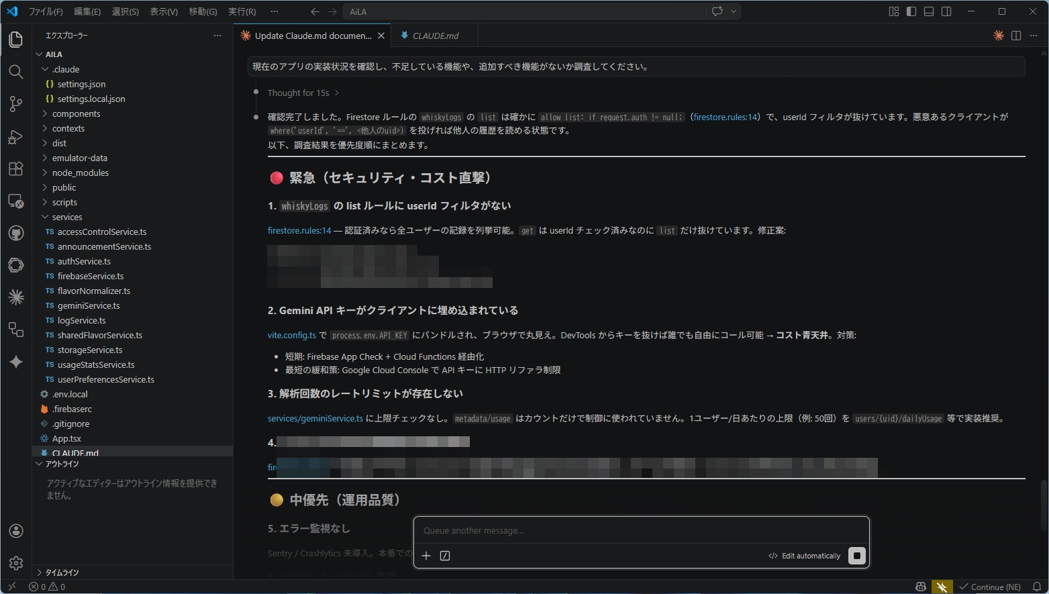Open Source Control view
The height and width of the screenshot is (594, 1049).
[16, 104]
